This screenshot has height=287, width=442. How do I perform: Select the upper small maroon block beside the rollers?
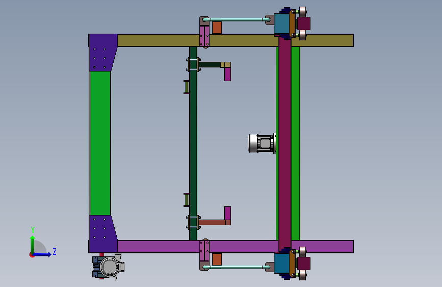tap(304, 23)
